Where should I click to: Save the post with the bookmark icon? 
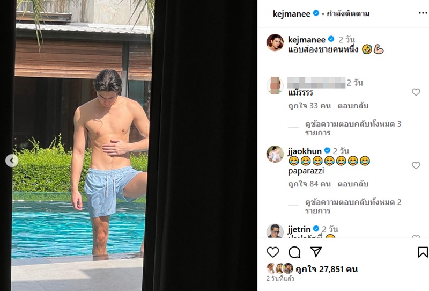423,252
